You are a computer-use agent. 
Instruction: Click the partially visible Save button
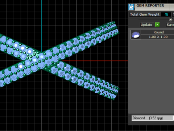point(170,25)
